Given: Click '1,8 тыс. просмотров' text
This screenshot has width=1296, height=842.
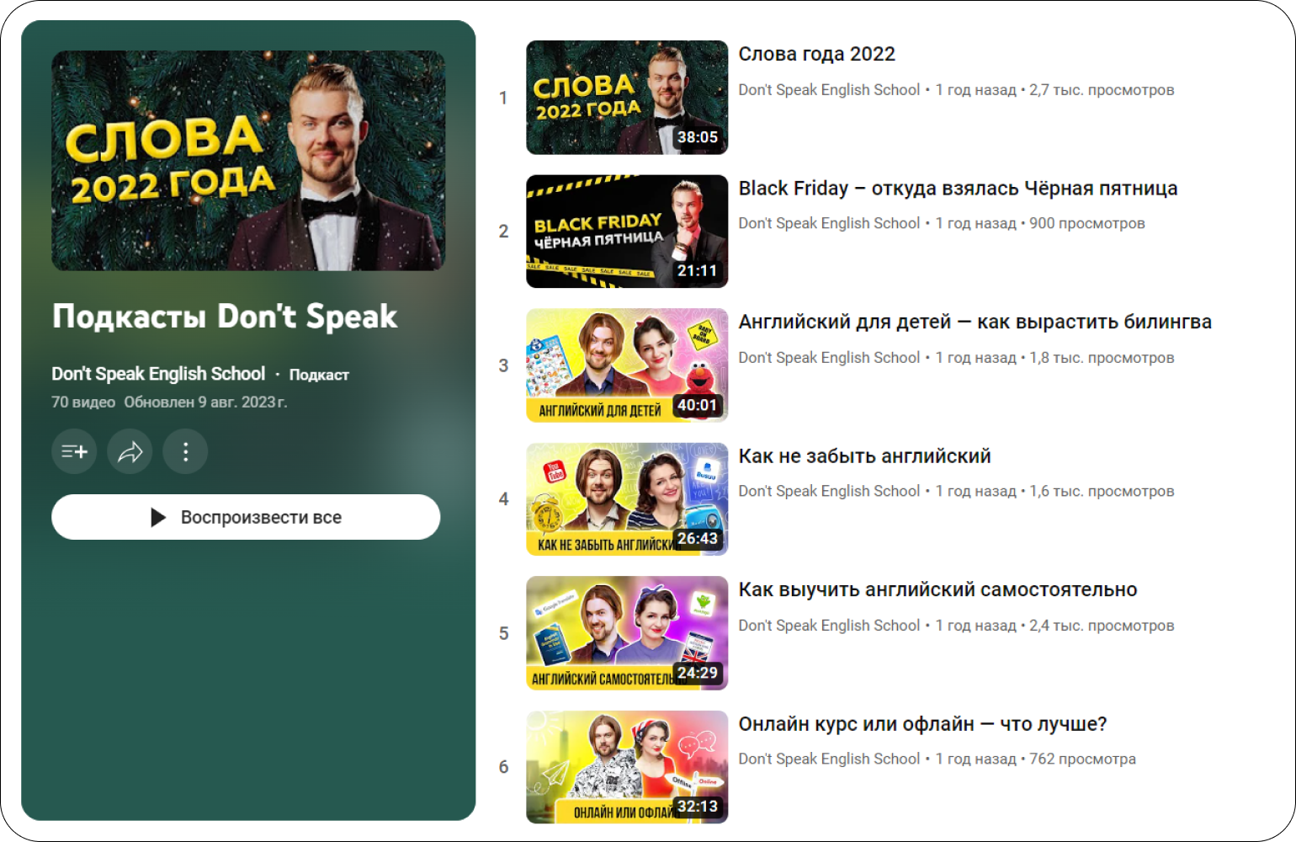Looking at the screenshot, I should [x=1102, y=358].
